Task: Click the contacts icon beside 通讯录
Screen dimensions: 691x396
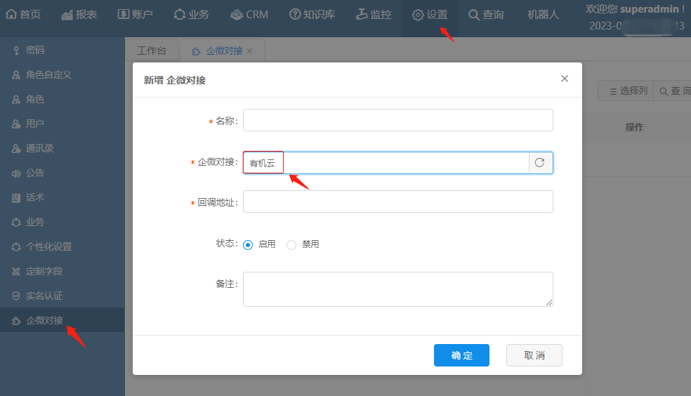Action: (x=16, y=148)
